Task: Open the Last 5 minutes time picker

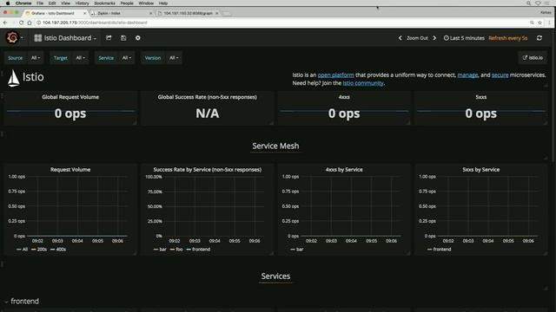Action: pos(464,38)
